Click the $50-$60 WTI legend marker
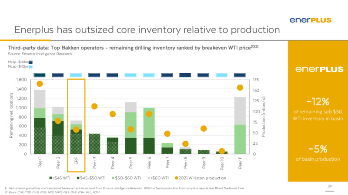Viewport: 348px width, 195px height. pyautogui.click(x=113, y=178)
